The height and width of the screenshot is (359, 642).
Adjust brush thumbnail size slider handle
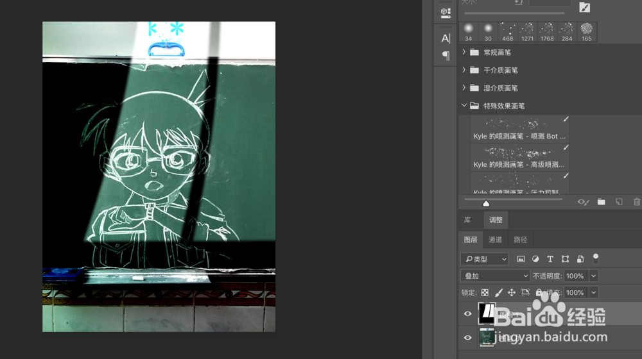tap(486, 203)
